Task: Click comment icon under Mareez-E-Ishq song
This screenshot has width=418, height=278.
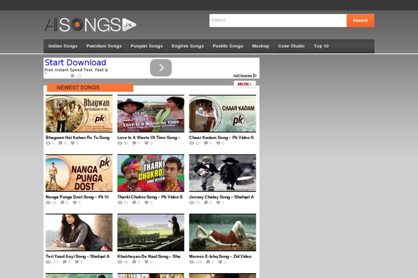Action: pos(208,262)
